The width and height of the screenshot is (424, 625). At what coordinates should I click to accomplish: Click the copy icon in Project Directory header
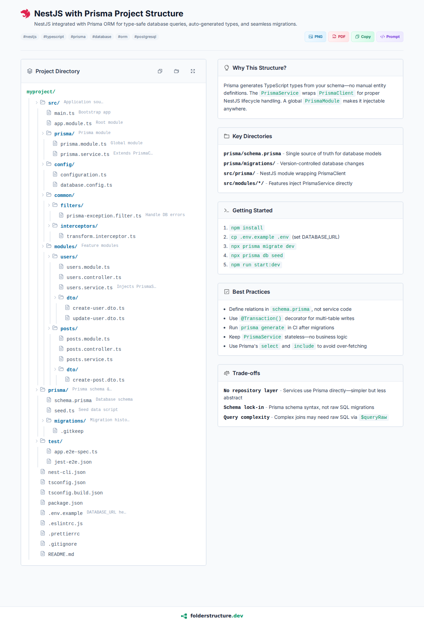160,71
